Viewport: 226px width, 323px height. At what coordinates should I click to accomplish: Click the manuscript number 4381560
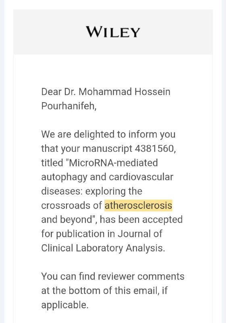[x=155, y=149]
